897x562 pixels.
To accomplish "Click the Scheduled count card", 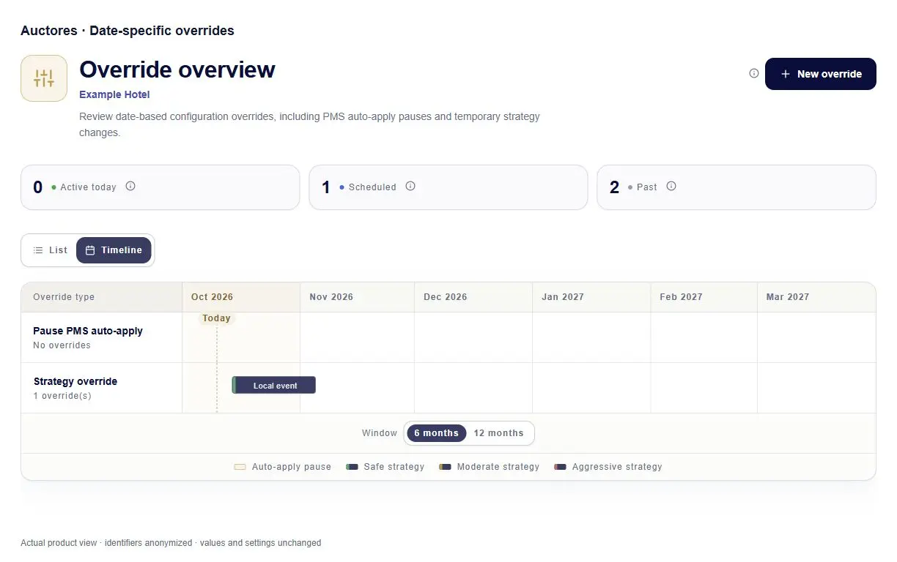I will click(x=448, y=187).
